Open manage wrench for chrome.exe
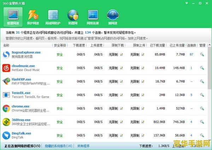Image resolution: width=212 pixels, height=150 pixels. [x=202, y=108]
